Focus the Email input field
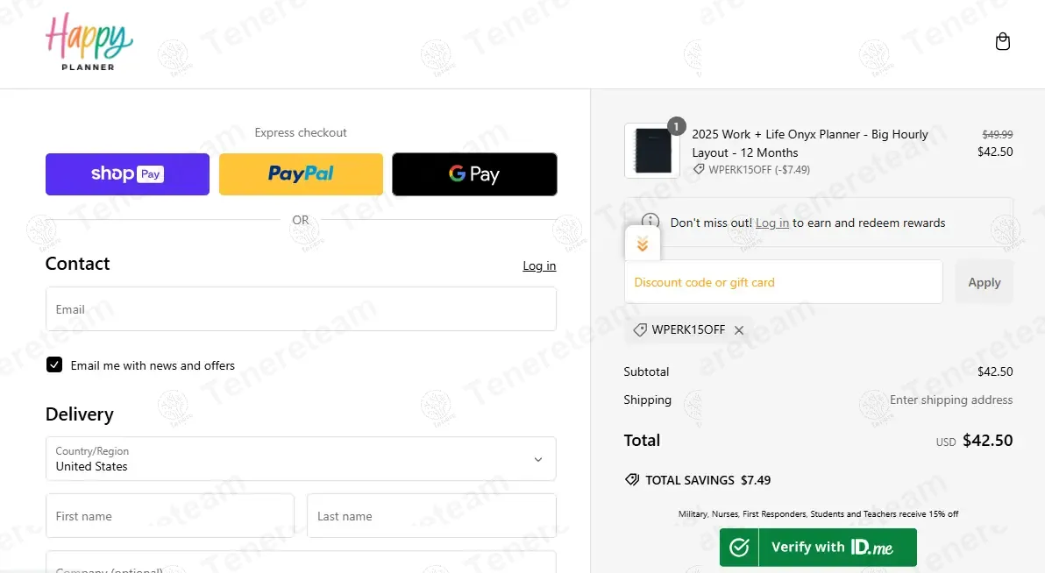 [301, 309]
